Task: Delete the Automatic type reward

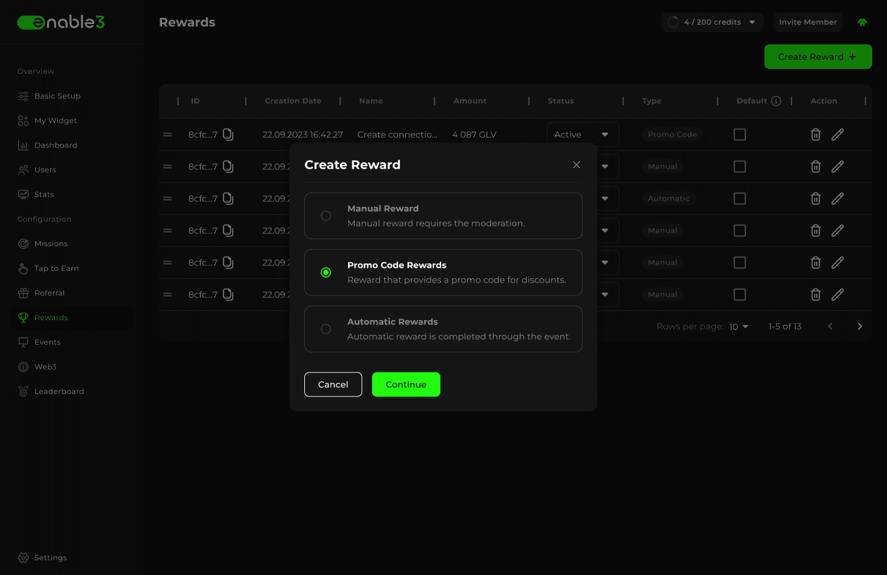Action: coord(816,198)
